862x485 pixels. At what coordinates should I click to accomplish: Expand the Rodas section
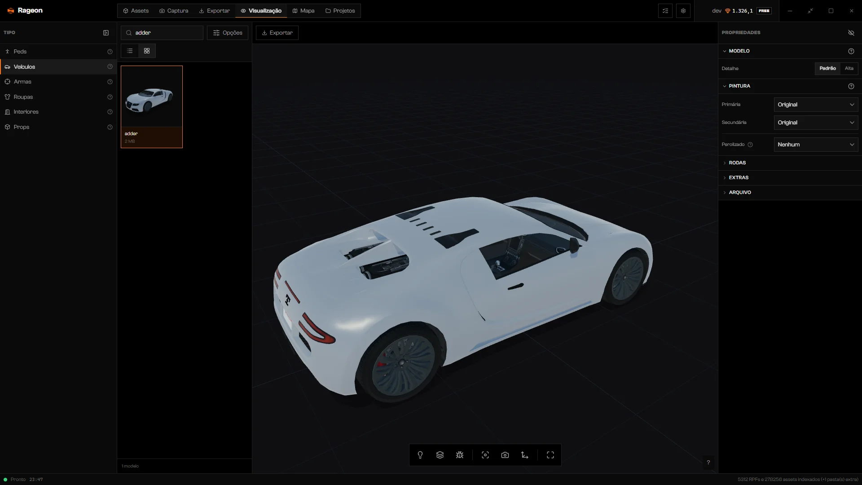[790, 163]
